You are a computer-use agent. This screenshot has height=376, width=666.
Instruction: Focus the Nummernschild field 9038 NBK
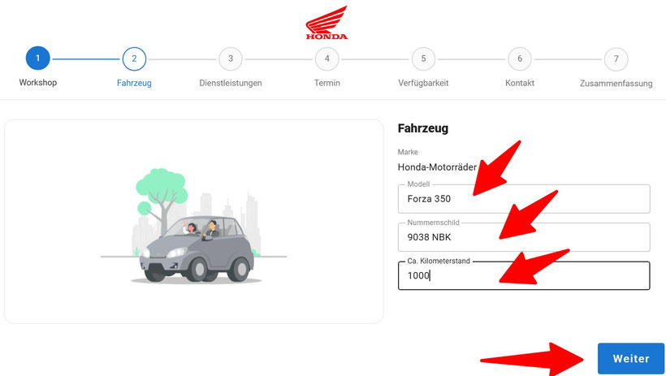tap(524, 237)
